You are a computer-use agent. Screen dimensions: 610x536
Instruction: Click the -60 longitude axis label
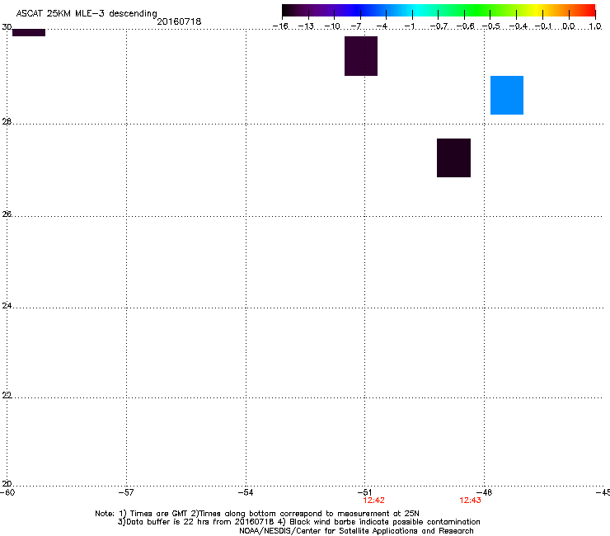tap(7, 492)
